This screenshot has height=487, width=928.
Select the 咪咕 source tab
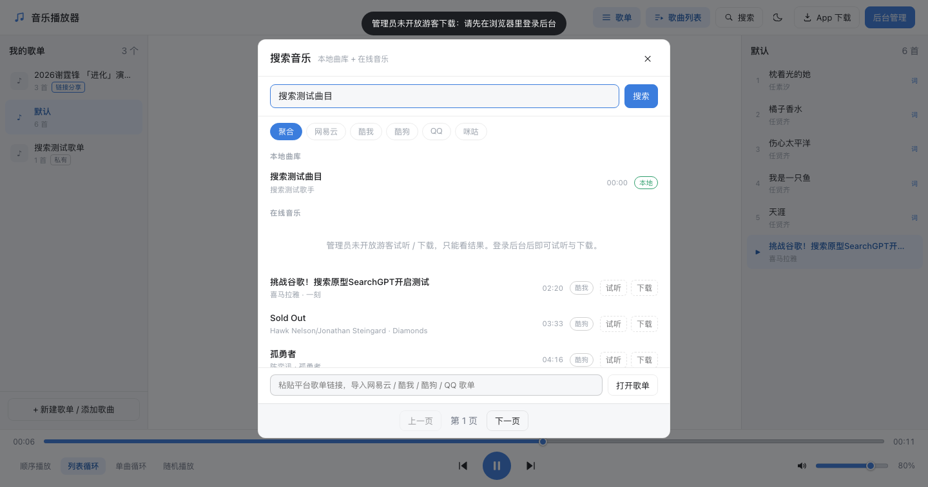pyautogui.click(x=471, y=131)
